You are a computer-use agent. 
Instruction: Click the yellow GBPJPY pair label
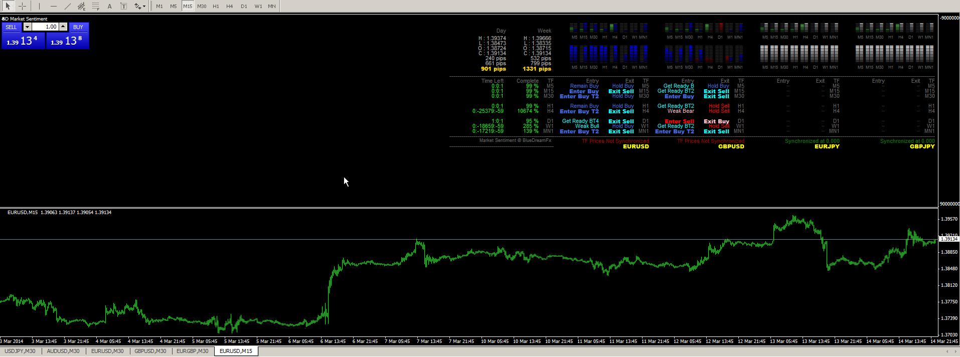point(922,146)
